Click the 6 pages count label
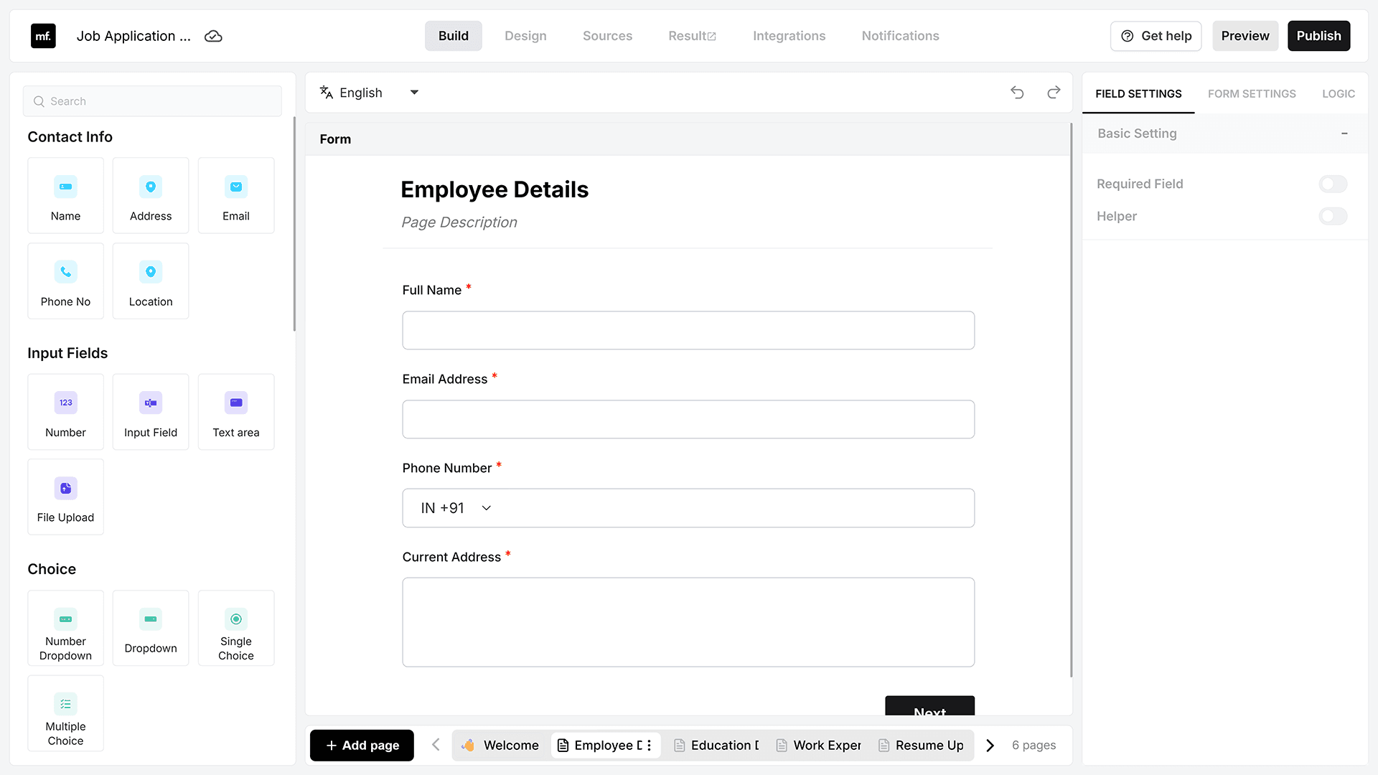This screenshot has height=775, width=1378. [1033, 746]
